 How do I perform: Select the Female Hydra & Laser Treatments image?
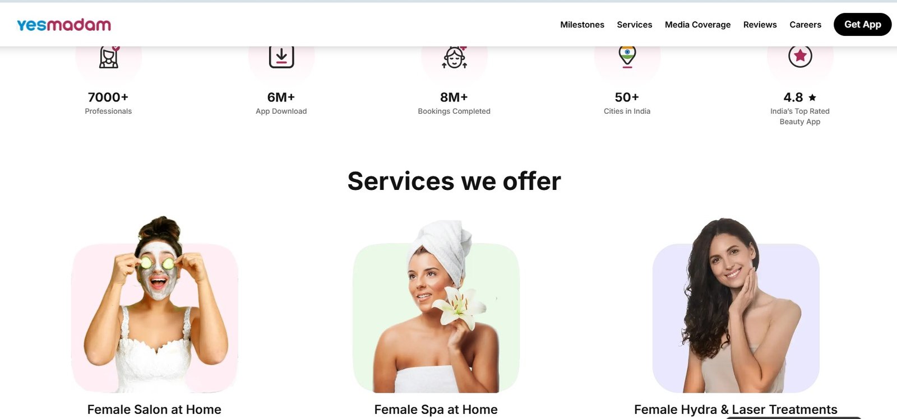[x=736, y=306]
